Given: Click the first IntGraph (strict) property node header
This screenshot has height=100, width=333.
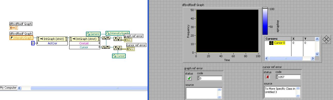Looking at the screenshot, I should point(52,39).
